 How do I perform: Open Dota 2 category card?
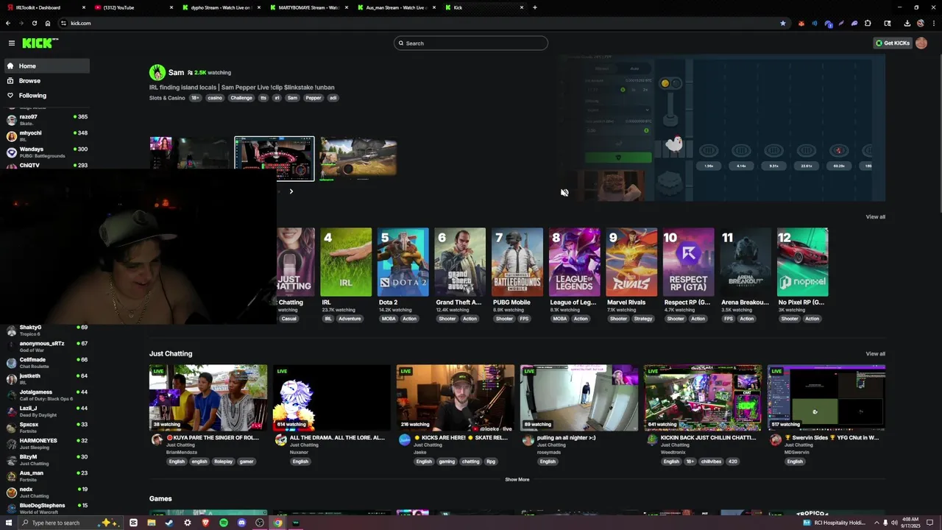403,262
